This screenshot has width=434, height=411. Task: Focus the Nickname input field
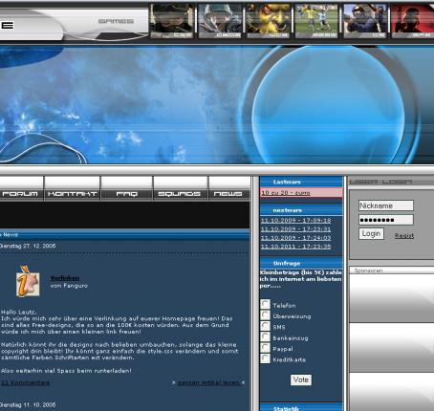(x=386, y=205)
